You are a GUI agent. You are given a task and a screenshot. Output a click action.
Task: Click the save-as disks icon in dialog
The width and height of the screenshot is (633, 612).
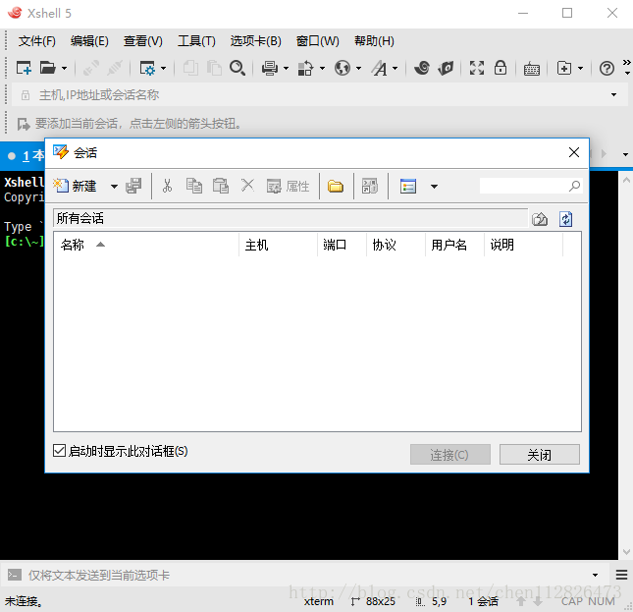click(x=133, y=187)
